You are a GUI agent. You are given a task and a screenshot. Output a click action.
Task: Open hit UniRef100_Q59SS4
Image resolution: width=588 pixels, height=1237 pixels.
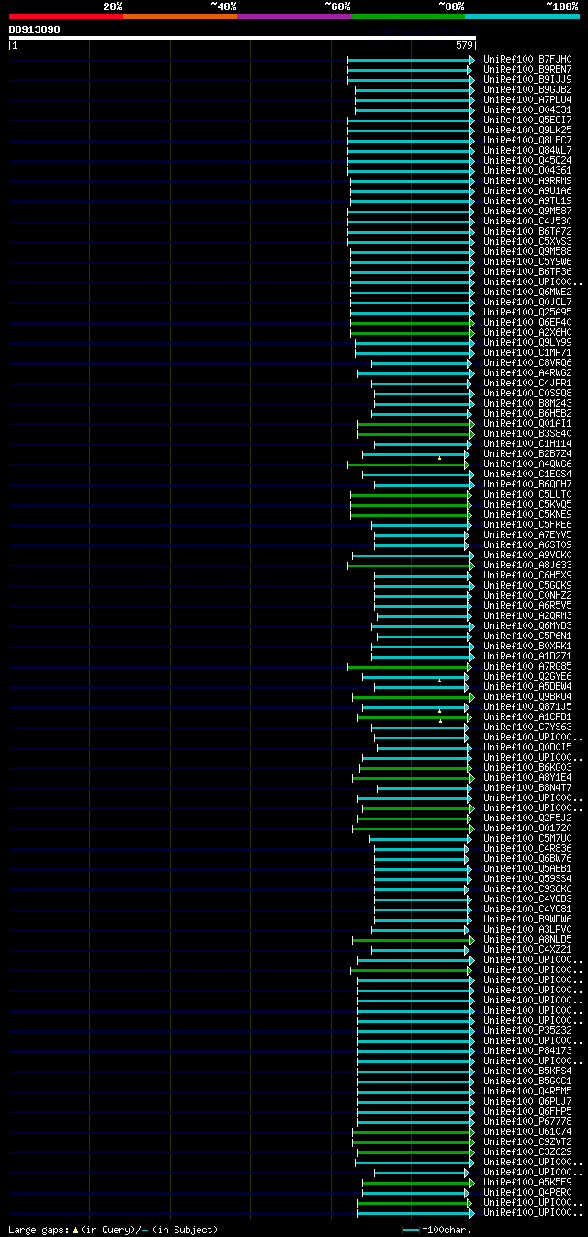click(527, 878)
